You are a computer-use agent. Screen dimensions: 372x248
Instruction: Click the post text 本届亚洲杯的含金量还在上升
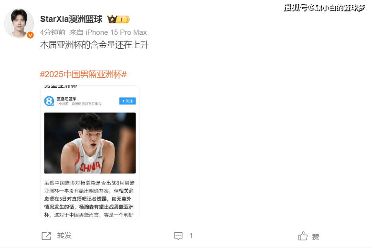coord(95,45)
